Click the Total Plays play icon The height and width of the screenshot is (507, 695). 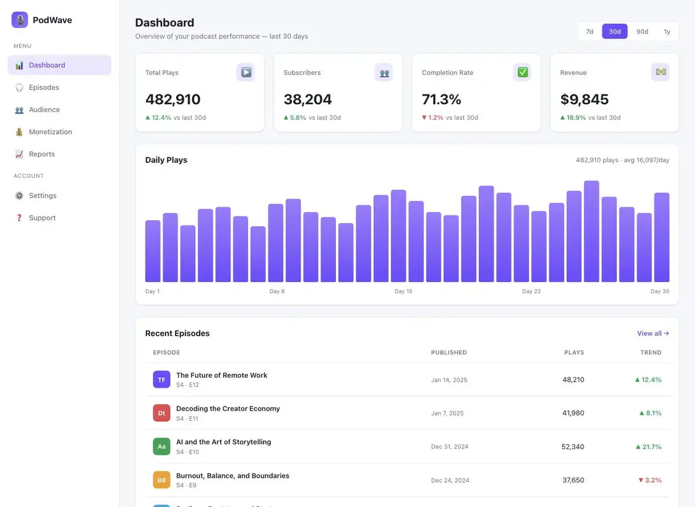(x=246, y=72)
